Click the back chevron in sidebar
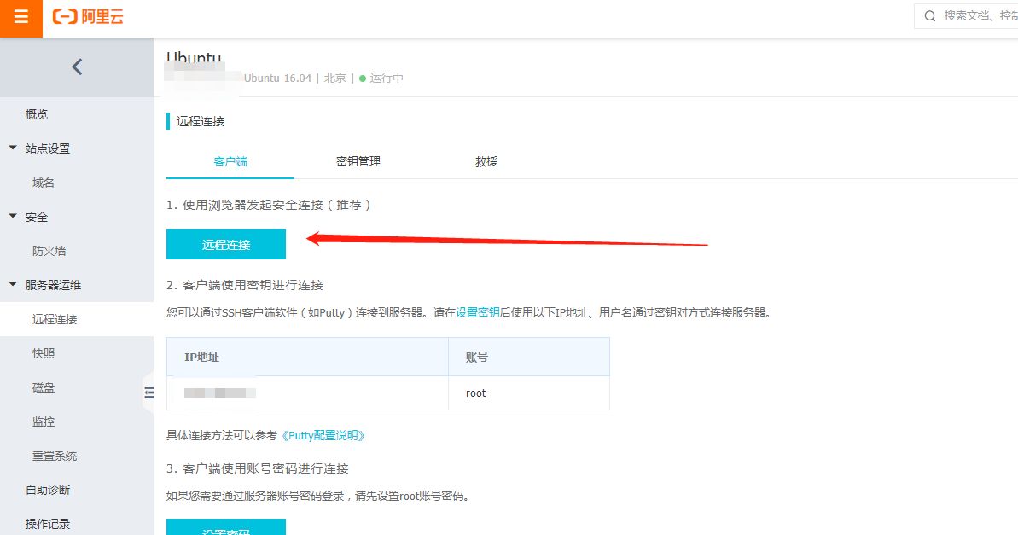This screenshot has height=535, width=1018. point(77,67)
